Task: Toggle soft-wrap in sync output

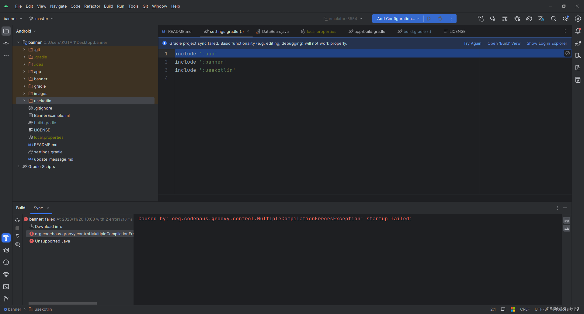Action: tap(566, 220)
